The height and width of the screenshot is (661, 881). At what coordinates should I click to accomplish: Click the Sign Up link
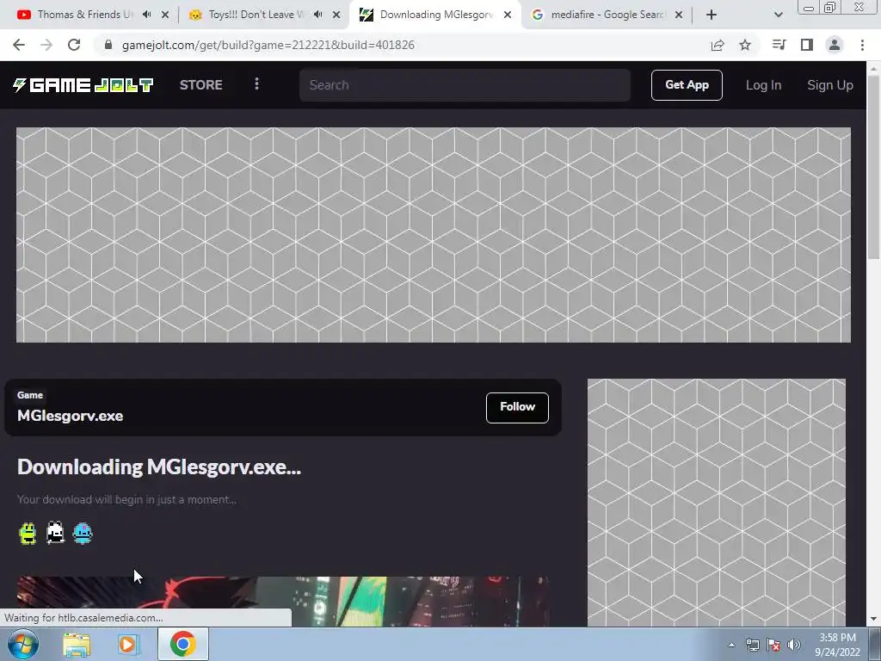click(x=830, y=85)
